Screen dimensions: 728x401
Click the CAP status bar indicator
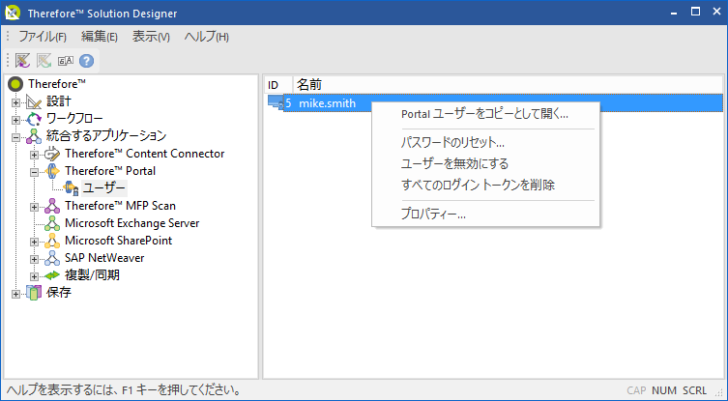636,391
